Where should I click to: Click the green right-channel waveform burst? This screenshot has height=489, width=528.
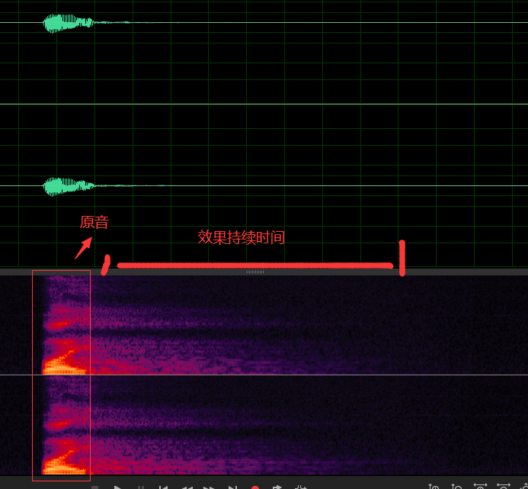(69, 186)
